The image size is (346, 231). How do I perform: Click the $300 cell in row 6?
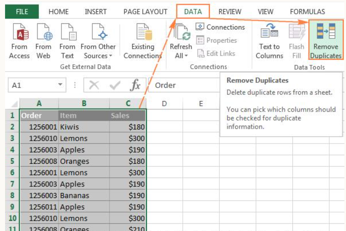coord(128,173)
